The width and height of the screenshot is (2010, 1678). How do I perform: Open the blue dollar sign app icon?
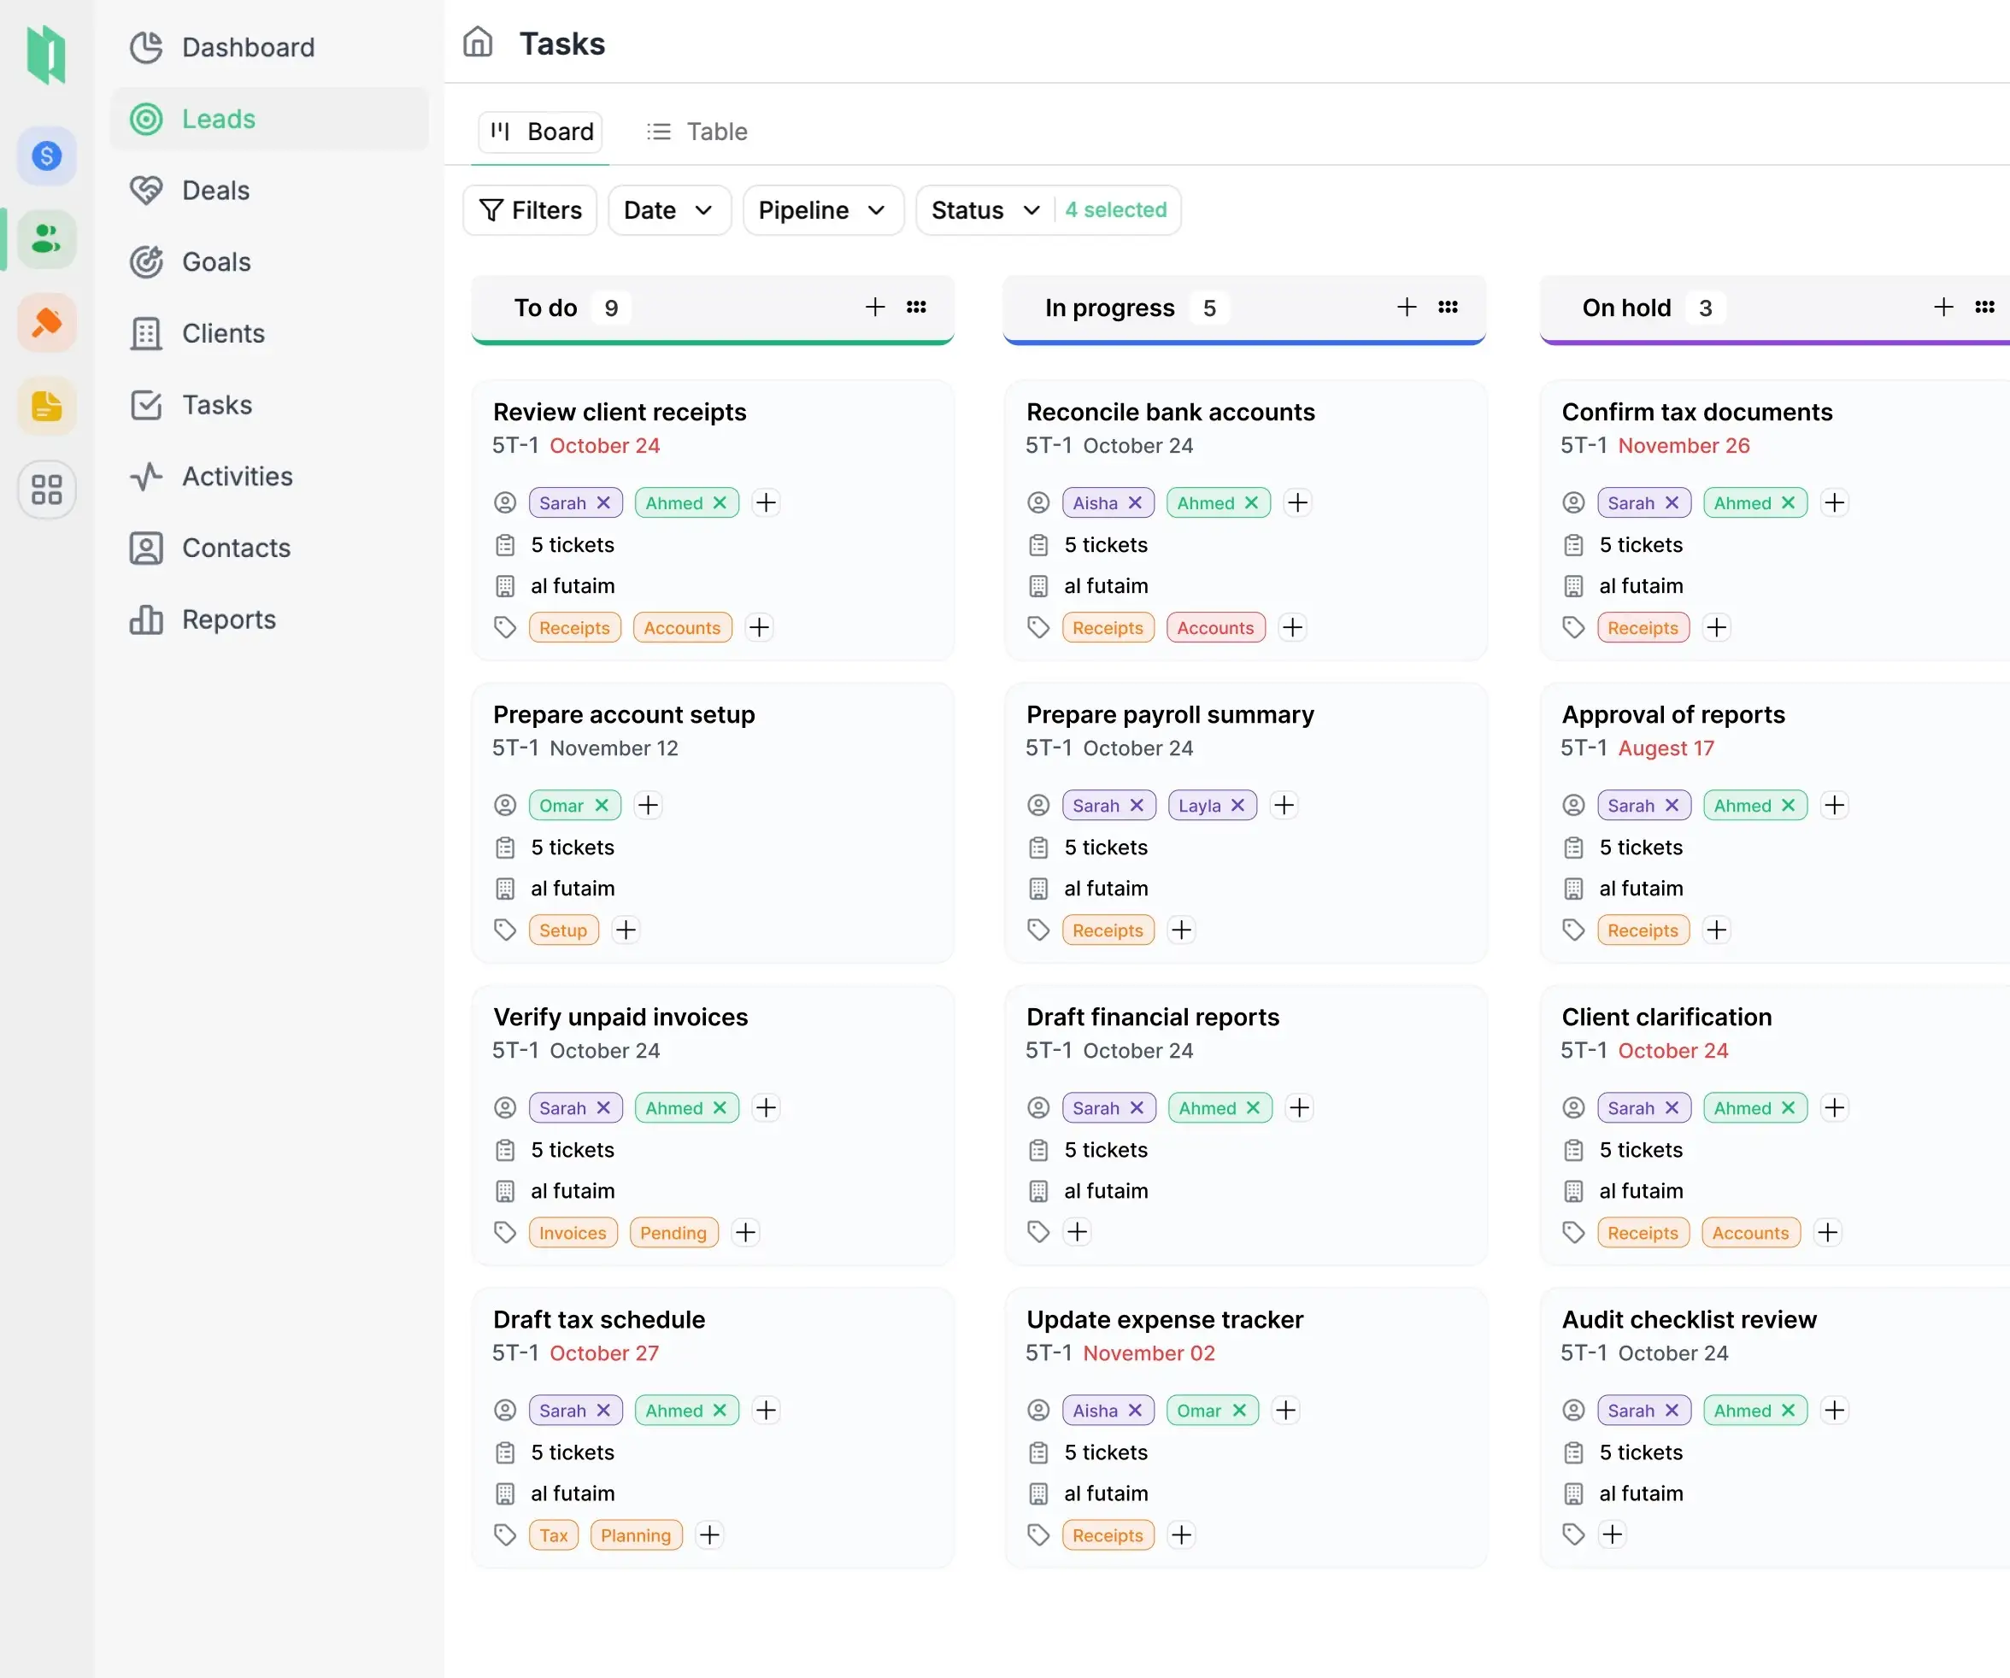[46, 156]
